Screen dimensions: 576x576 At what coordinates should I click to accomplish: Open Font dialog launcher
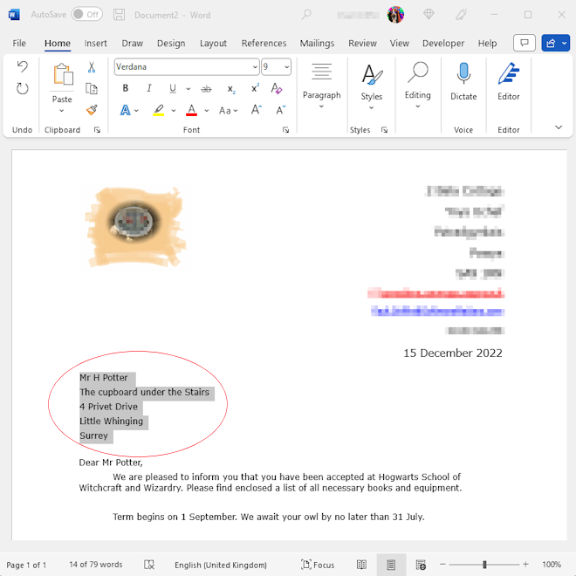click(x=285, y=130)
